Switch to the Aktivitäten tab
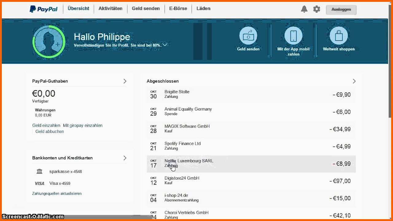 coord(110,9)
